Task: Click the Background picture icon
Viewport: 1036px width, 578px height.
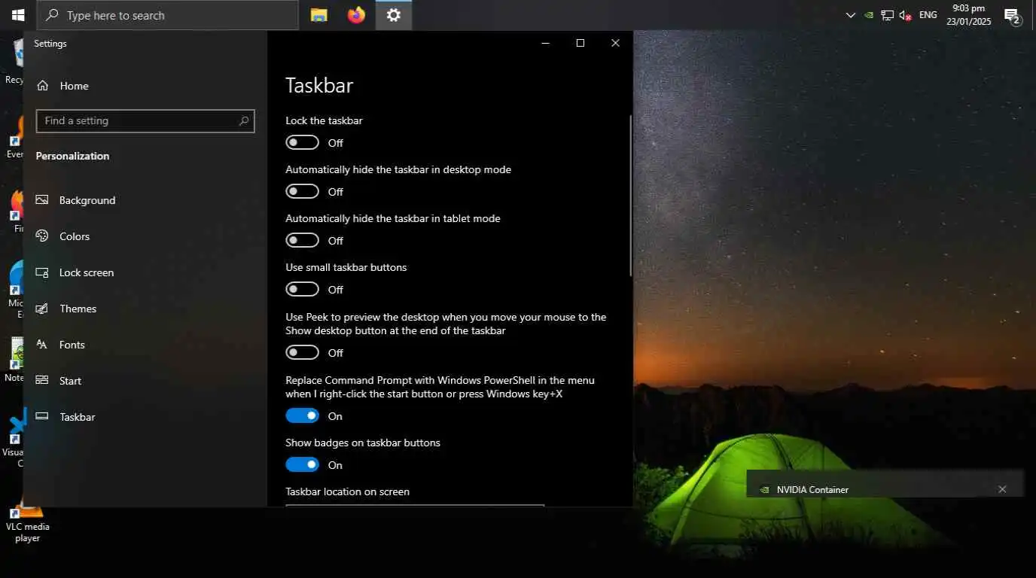Action: [x=43, y=200]
